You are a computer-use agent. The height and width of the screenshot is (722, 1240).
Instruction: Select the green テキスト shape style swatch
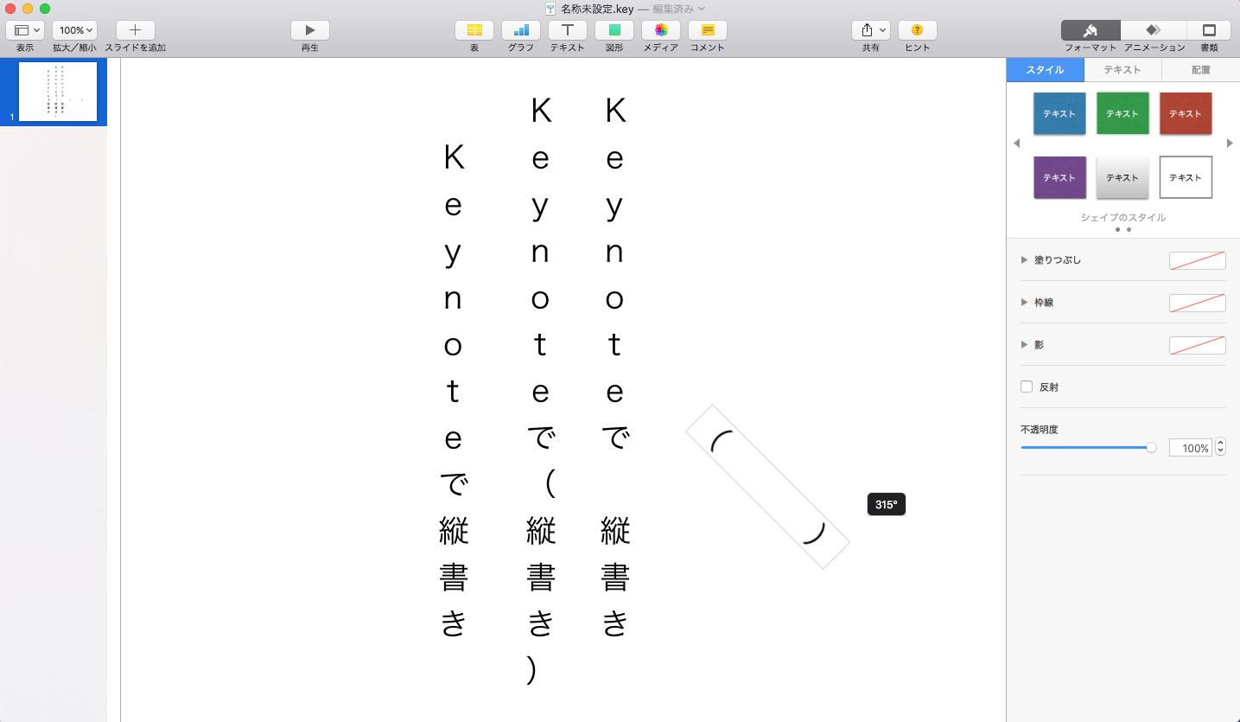(1122, 113)
